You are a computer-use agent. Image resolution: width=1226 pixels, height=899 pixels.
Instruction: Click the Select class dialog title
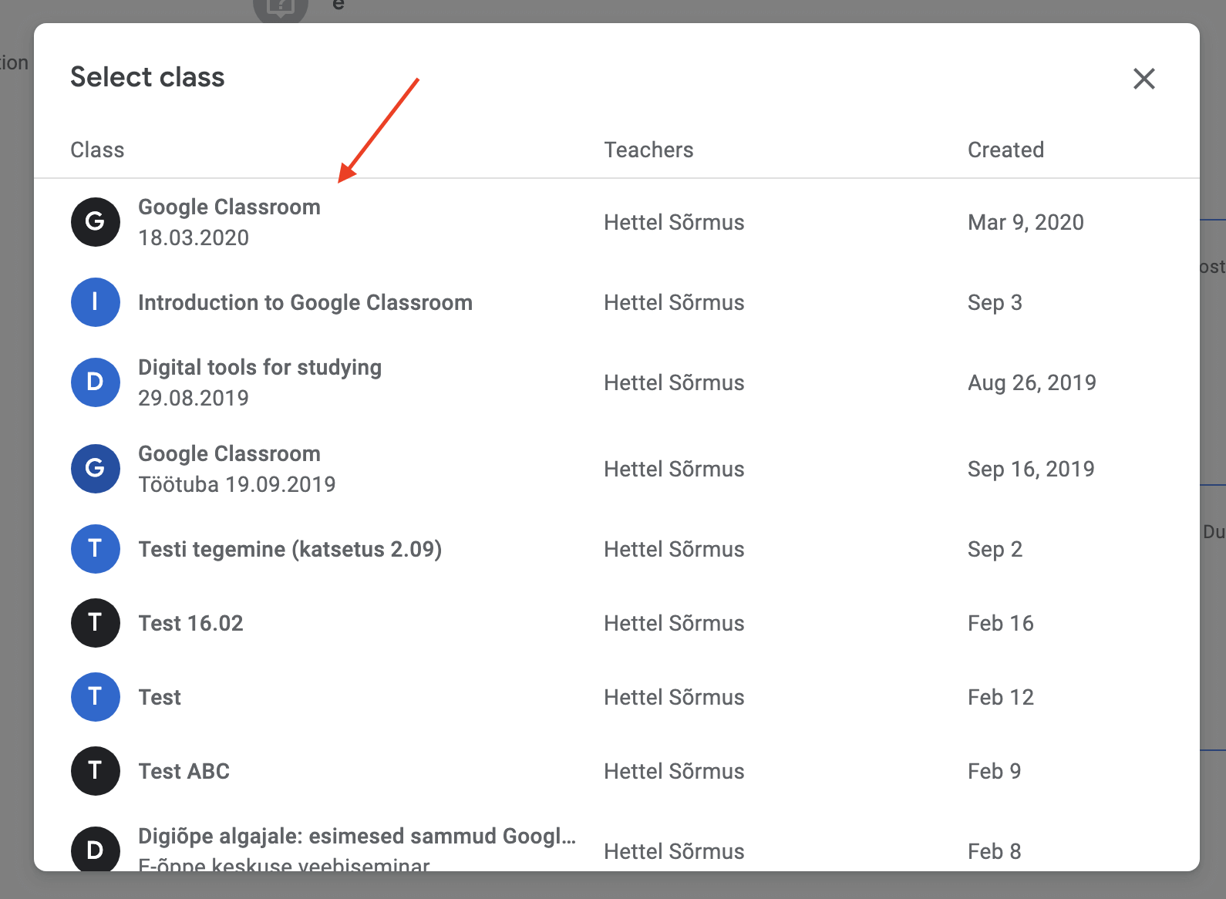147,77
